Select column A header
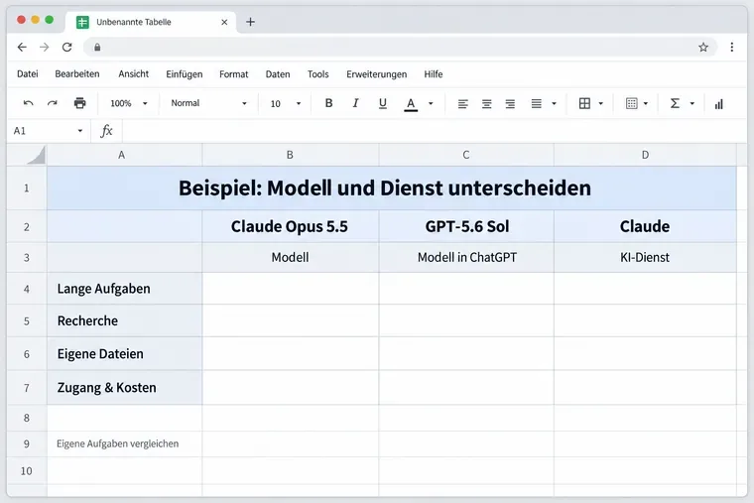The height and width of the screenshot is (503, 754). click(125, 155)
